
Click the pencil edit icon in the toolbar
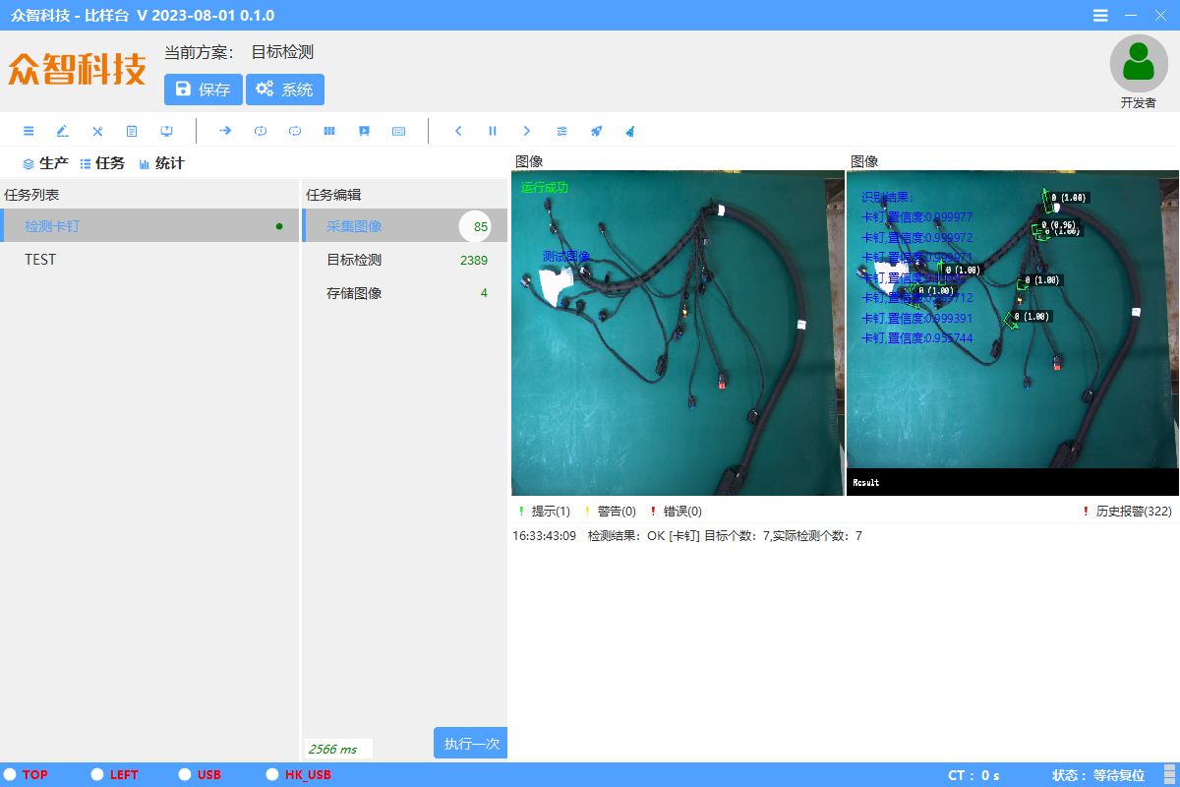coord(63,131)
